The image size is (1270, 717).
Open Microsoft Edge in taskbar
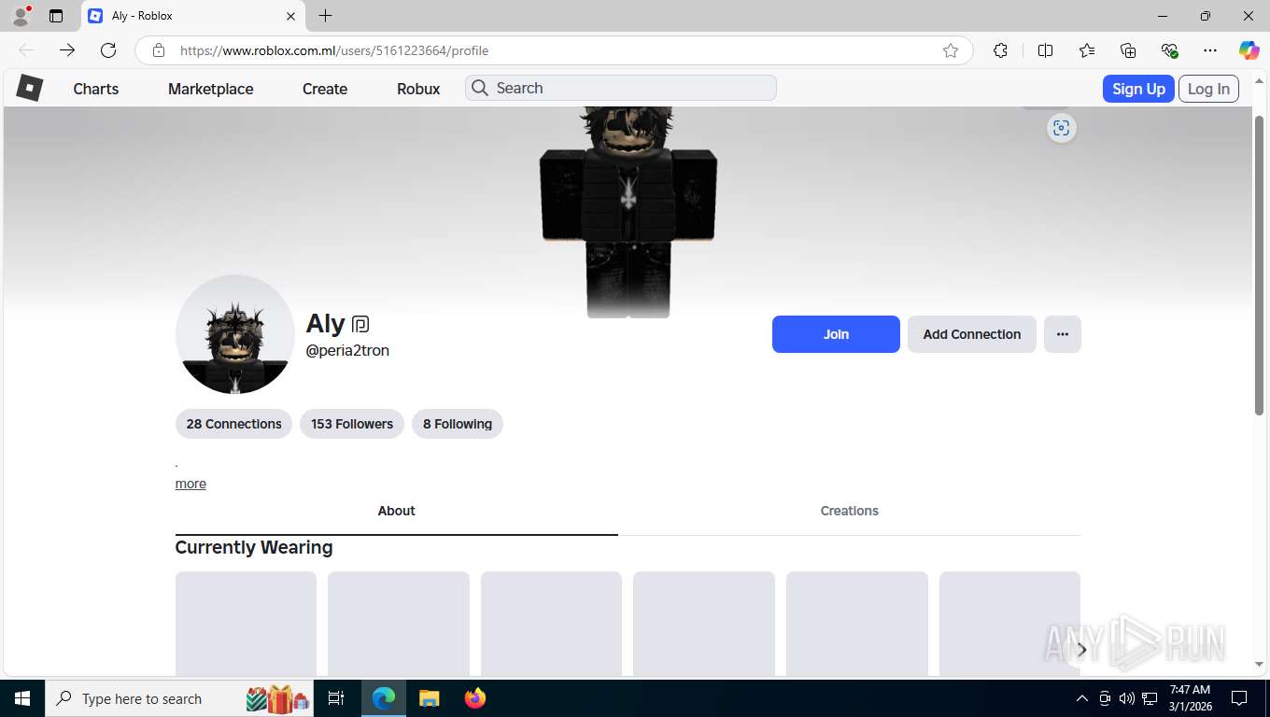pyautogui.click(x=384, y=698)
